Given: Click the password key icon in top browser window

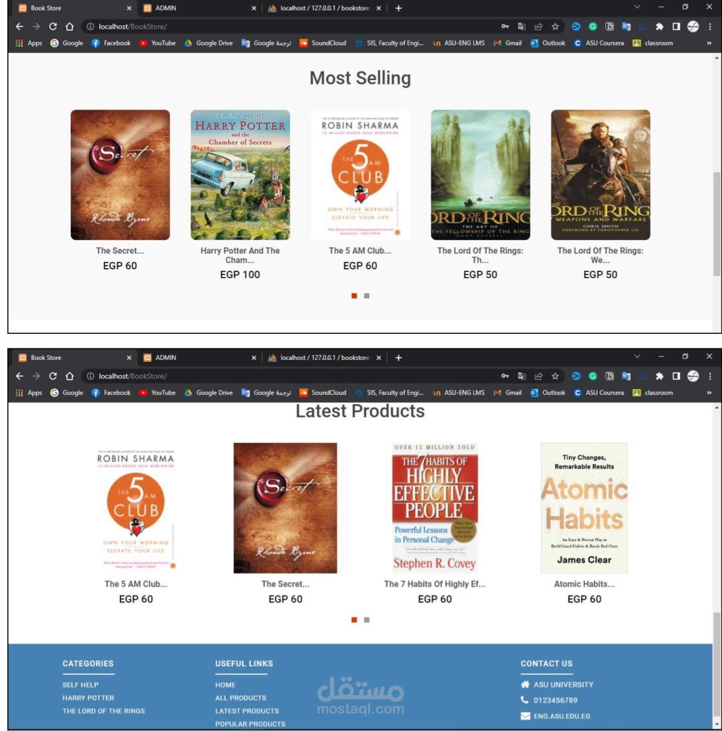Looking at the screenshot, I should (x=505, y=27).
